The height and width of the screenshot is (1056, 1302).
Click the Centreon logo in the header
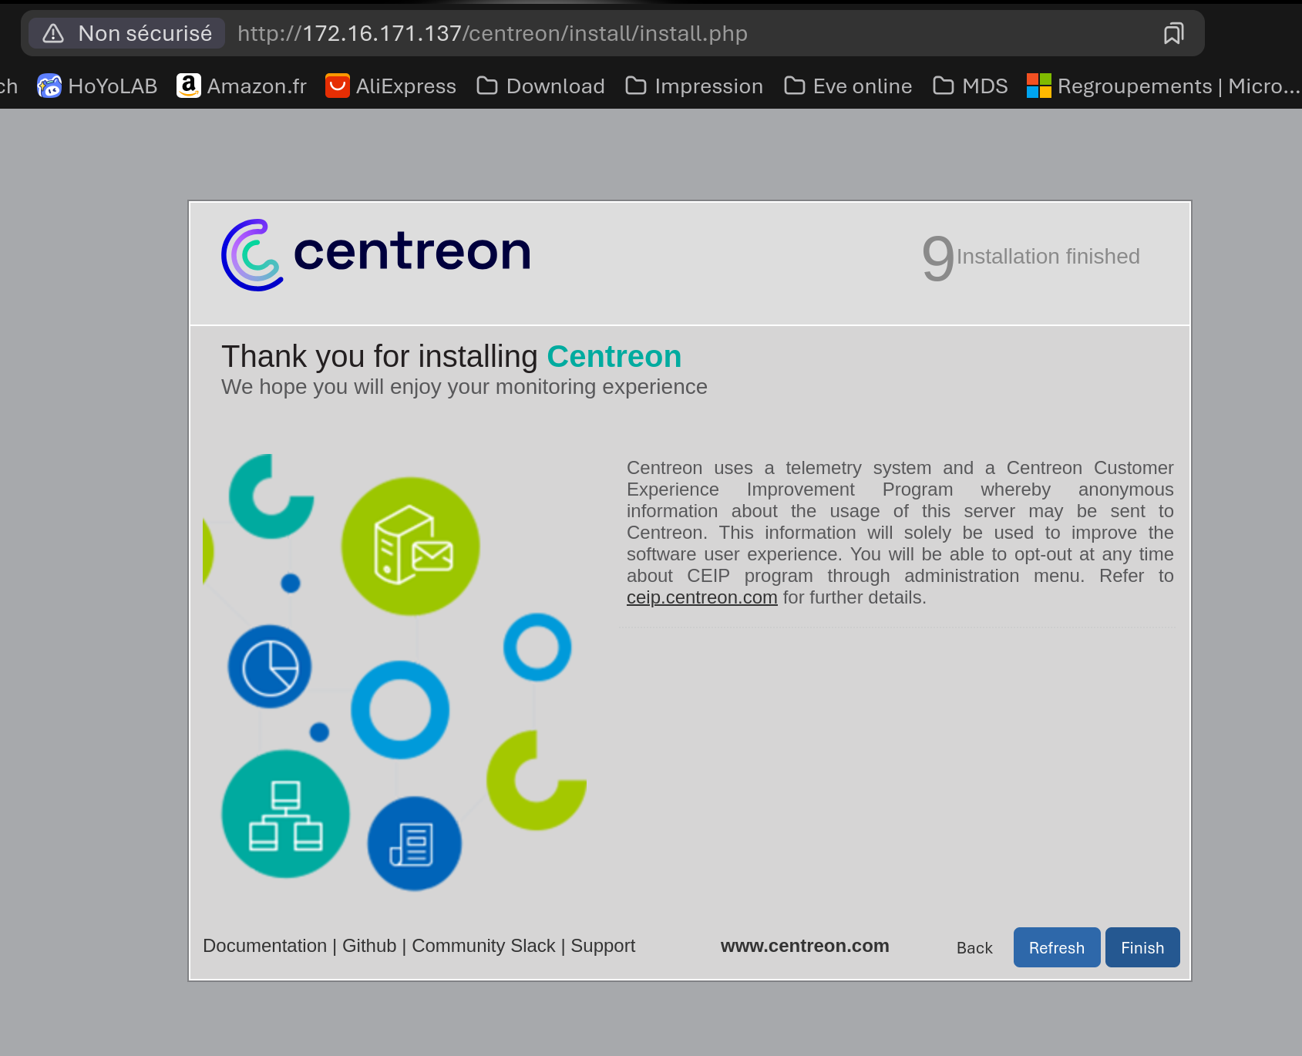(376, 254)
